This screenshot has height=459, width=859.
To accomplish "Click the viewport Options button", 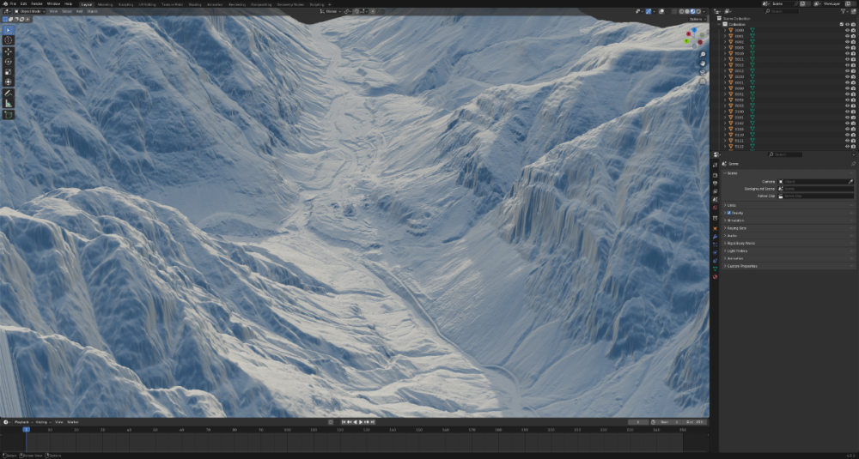I will point(696,19).
